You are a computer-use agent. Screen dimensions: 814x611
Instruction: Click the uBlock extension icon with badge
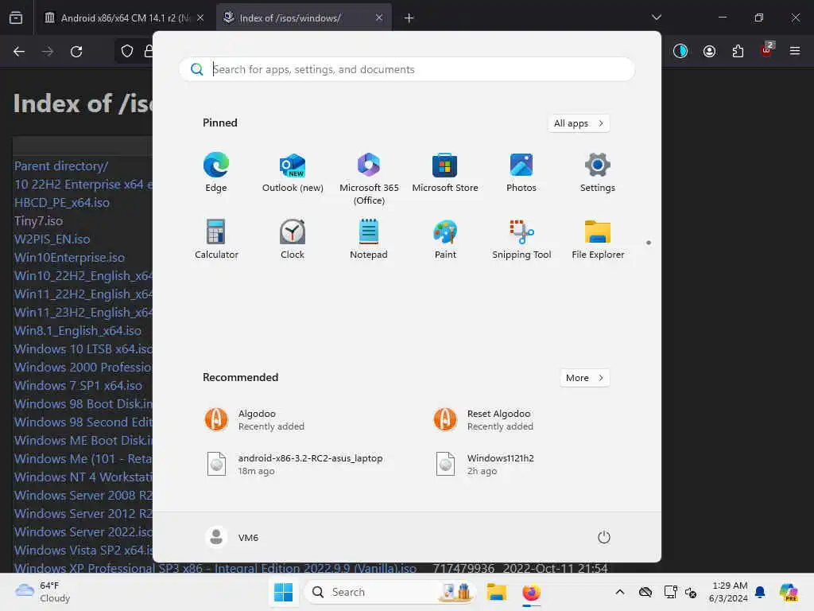[767, 50]
